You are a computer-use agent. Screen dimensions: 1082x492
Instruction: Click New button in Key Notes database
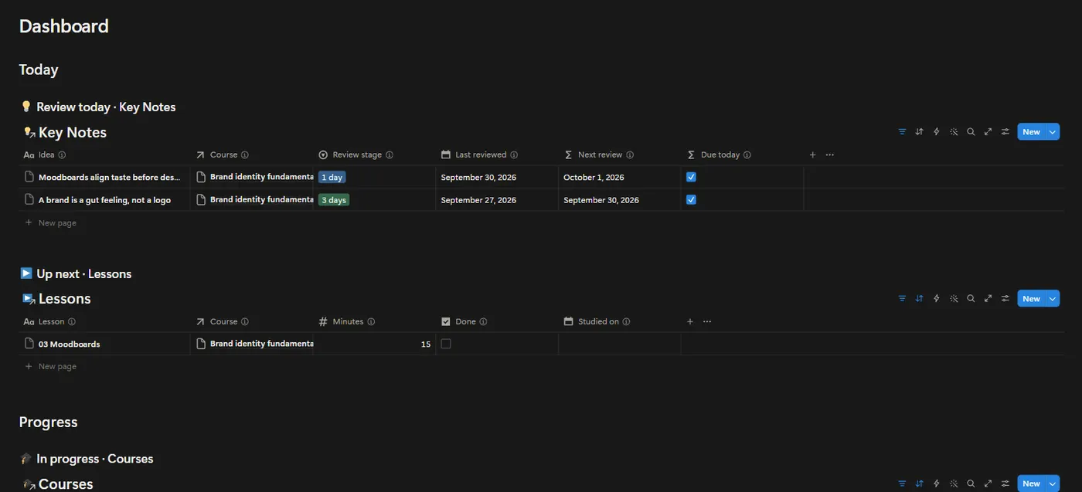(x=1031, y=132)
